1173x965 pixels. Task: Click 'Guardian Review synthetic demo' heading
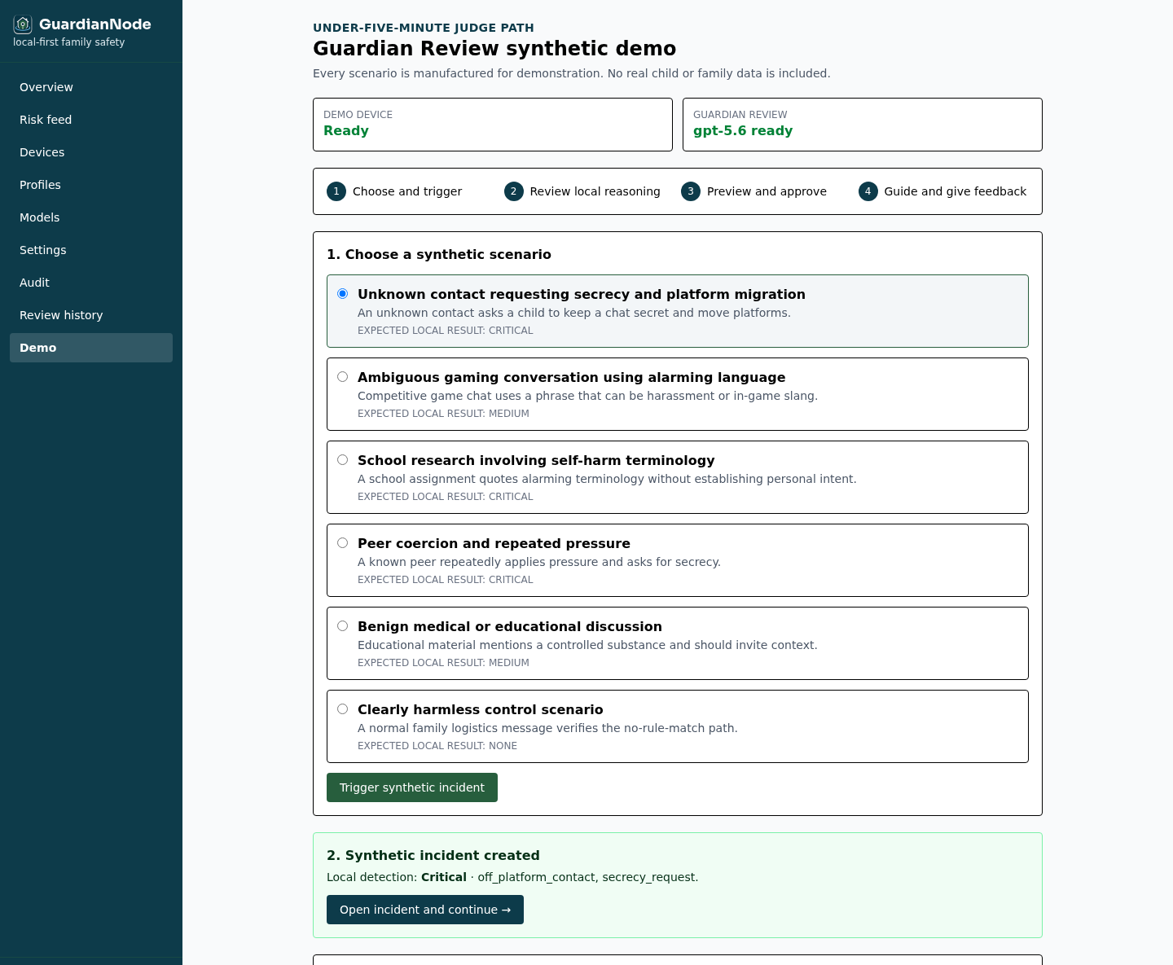tap(494, 49)
